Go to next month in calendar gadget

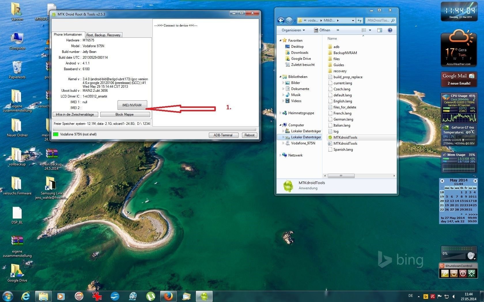[x=475, y=181]
